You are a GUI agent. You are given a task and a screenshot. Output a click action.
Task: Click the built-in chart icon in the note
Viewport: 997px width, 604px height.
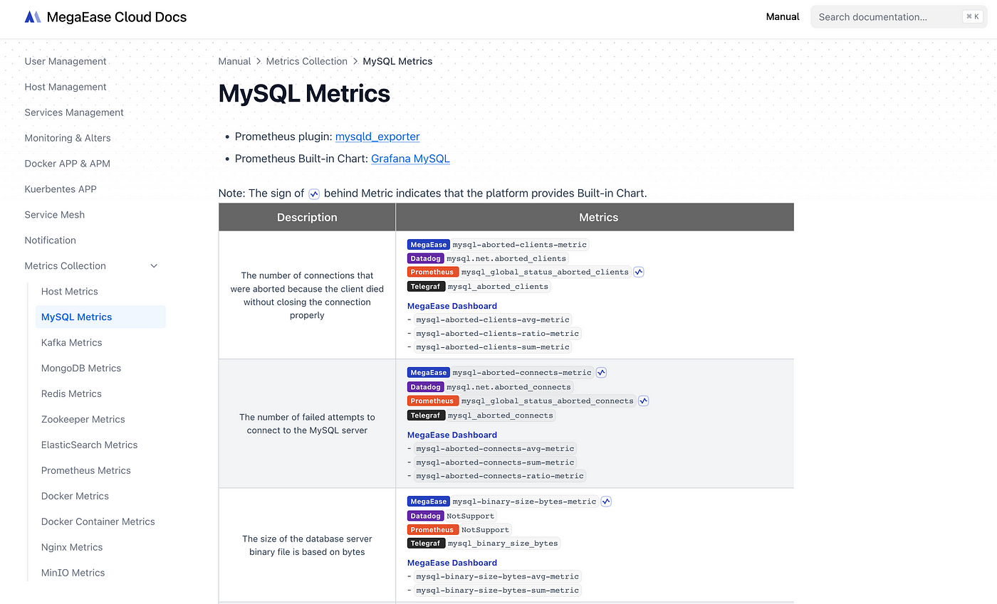pos(314,194)
